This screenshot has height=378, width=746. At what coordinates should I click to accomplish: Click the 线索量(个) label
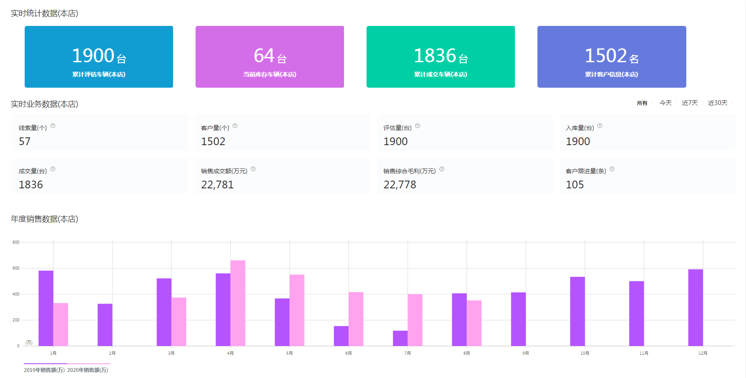[33, 128]
